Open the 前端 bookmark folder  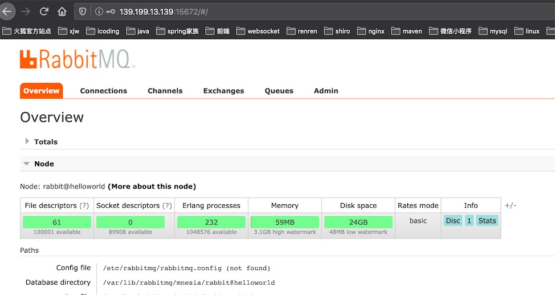coord(217,31)
